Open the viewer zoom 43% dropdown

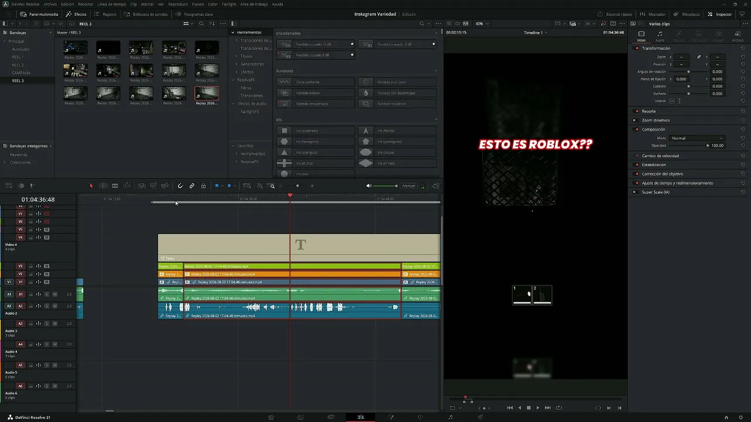pos(482,23)
